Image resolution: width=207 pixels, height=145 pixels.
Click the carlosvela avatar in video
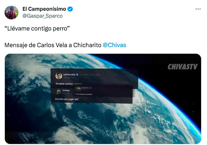tap(59, 76)
